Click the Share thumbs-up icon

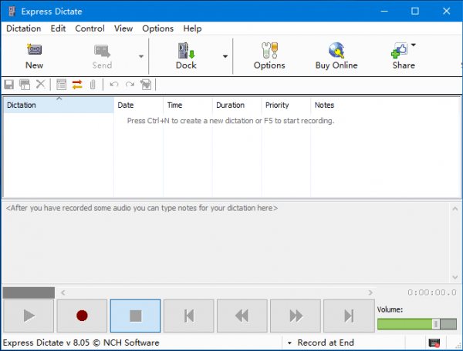(400, 51)
